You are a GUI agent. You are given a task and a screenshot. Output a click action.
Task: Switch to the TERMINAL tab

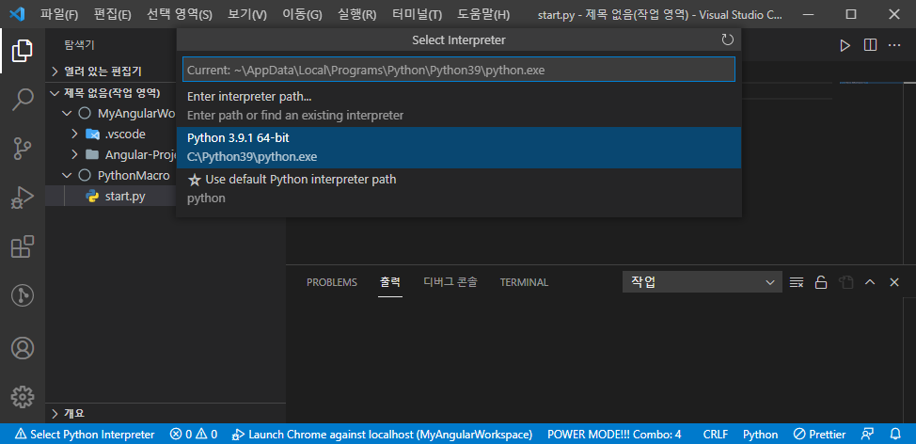(524, 283)
